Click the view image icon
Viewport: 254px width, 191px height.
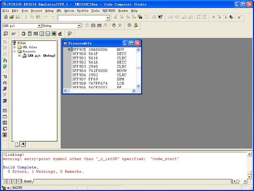[x=54, y=34]
